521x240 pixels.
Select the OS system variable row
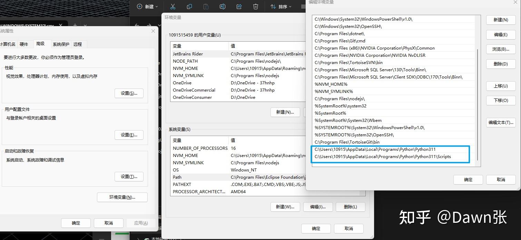238,170
